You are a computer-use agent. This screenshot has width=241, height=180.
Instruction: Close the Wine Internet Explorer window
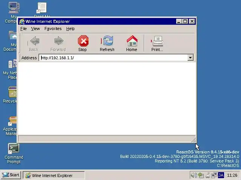pyautogui.click(x=192, y=21)
